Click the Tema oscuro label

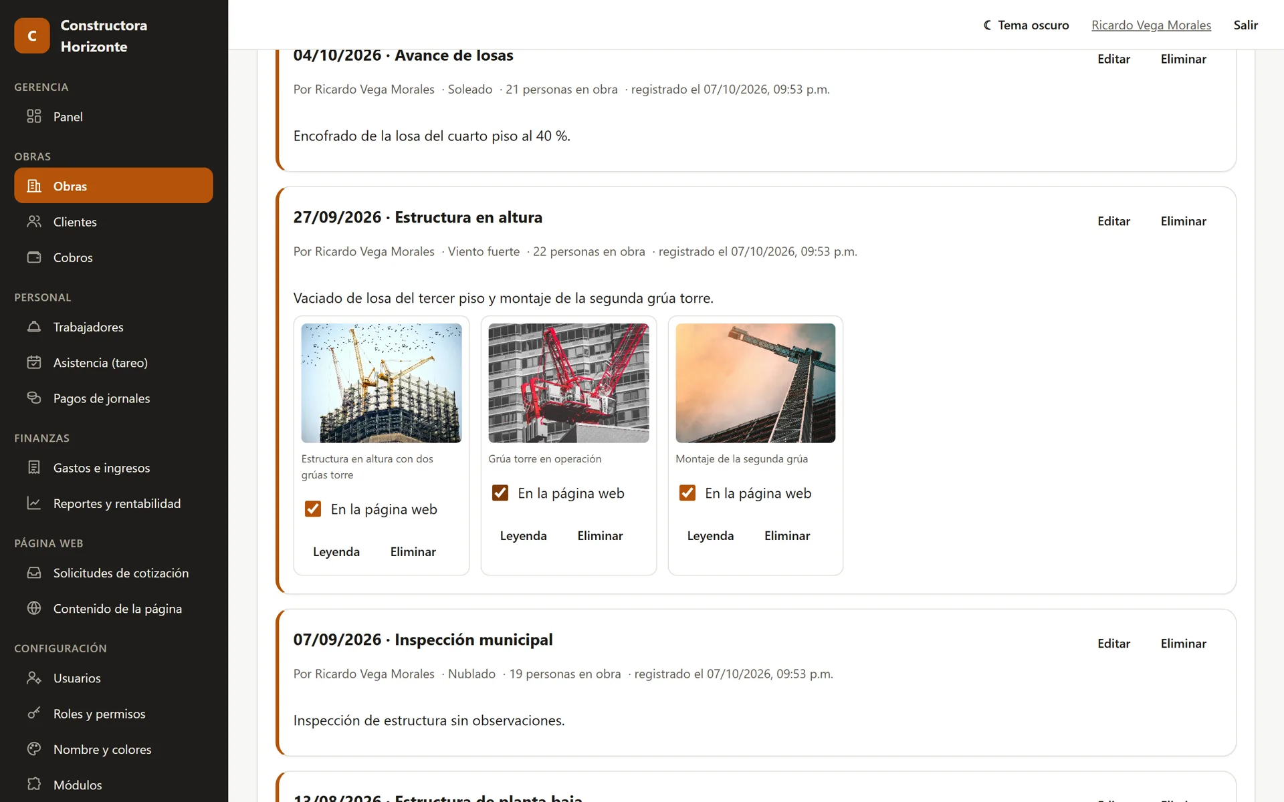coord(1033,25)
